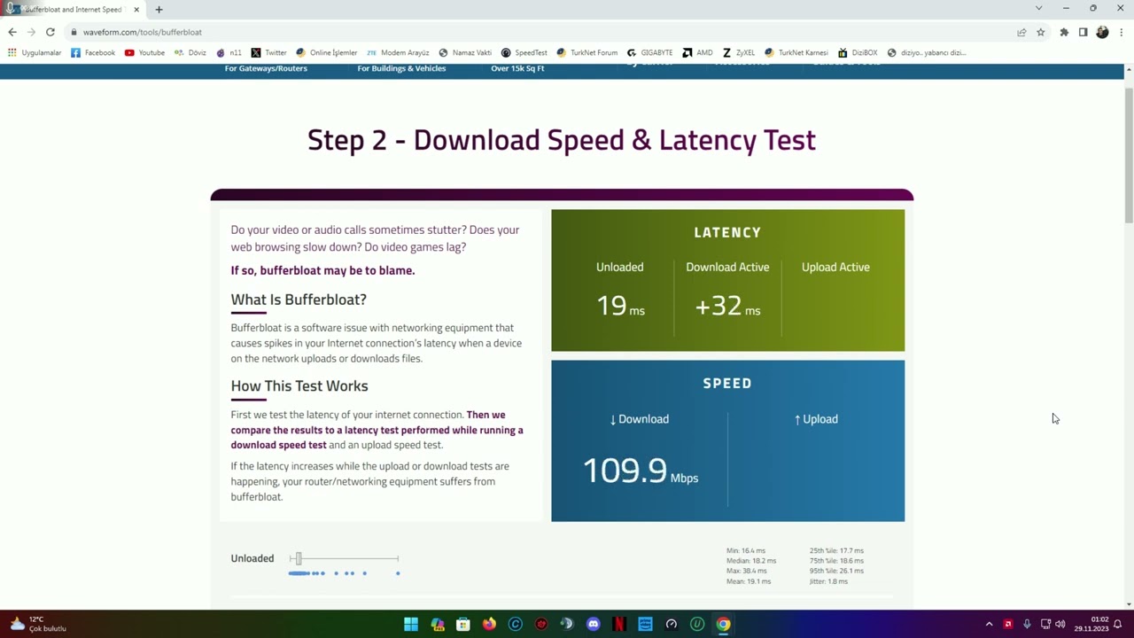Toggle the Chrome side panel icon
This screenshot has height=638, width=1134.
(x=1083, y=32)
